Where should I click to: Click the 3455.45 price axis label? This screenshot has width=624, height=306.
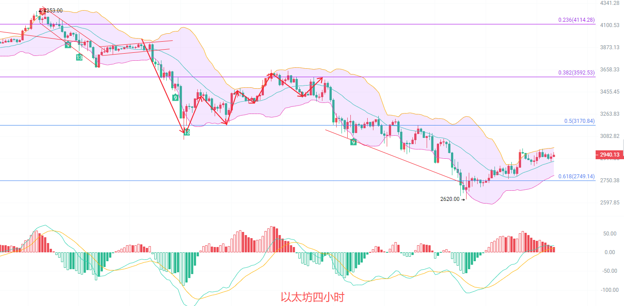(609, 92)
